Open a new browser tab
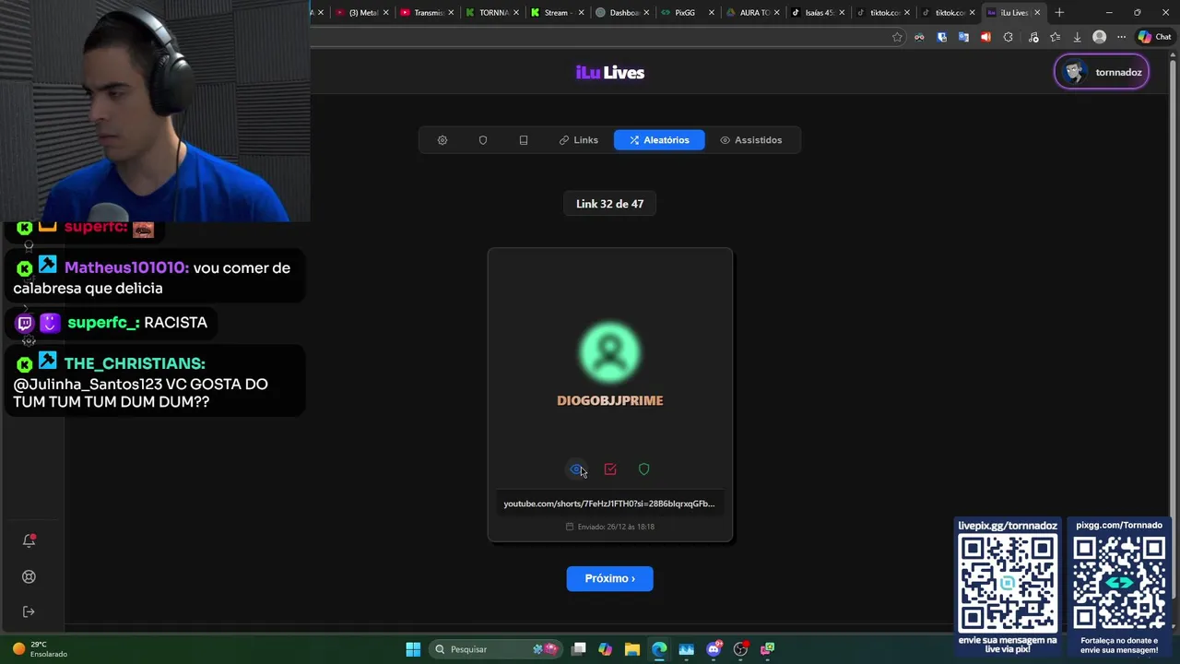This screenshot has height=664, width=1180. coord(1059,13)
